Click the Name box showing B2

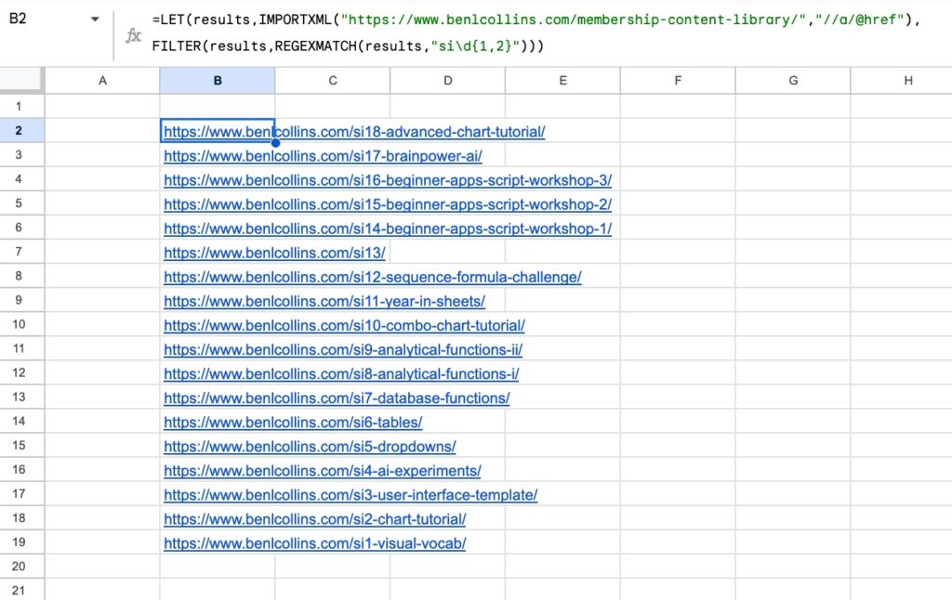tap(37, 18)
